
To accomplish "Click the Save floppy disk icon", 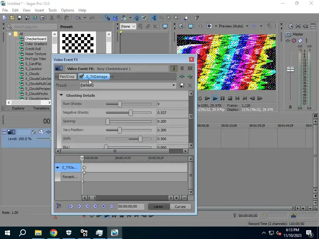I will pos(20,18).
